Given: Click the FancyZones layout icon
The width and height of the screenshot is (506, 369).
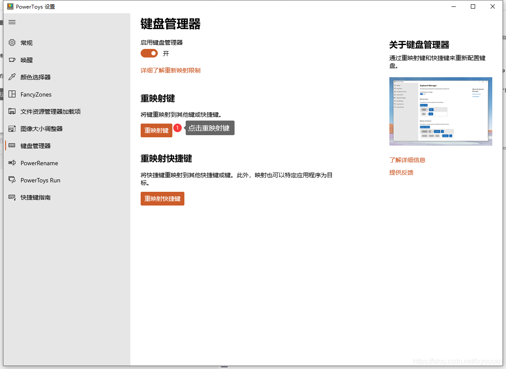Looking at the screenshot, I should 12,94.
